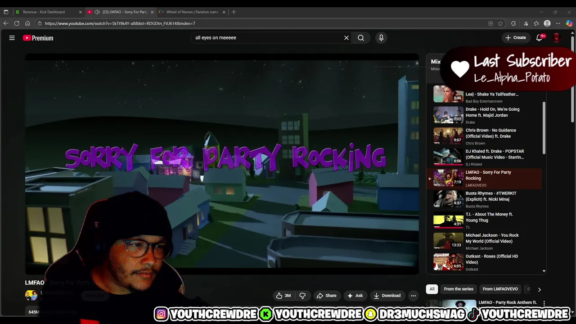Play T.I. About The Money item
The image size is (576, 324).
coord(484,220)
